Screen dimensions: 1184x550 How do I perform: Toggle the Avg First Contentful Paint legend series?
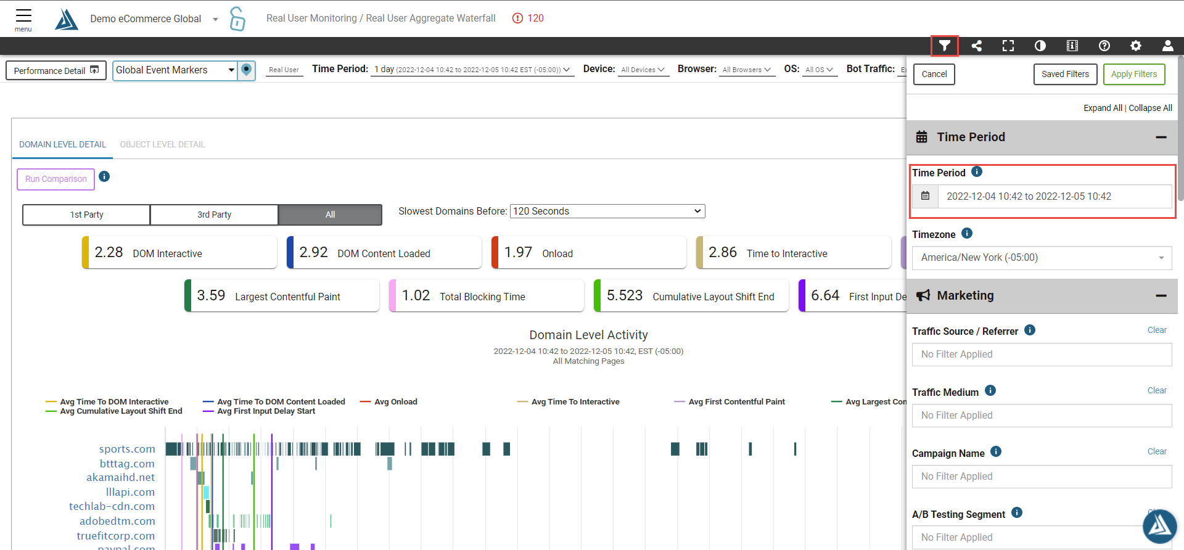pos(730,402)
